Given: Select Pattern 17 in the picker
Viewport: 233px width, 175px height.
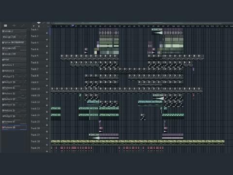Looking at the screenshot, I should pos(14,122).
